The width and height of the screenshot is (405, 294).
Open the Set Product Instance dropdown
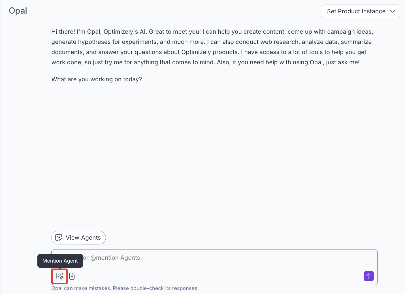click(x=361, y=11)
